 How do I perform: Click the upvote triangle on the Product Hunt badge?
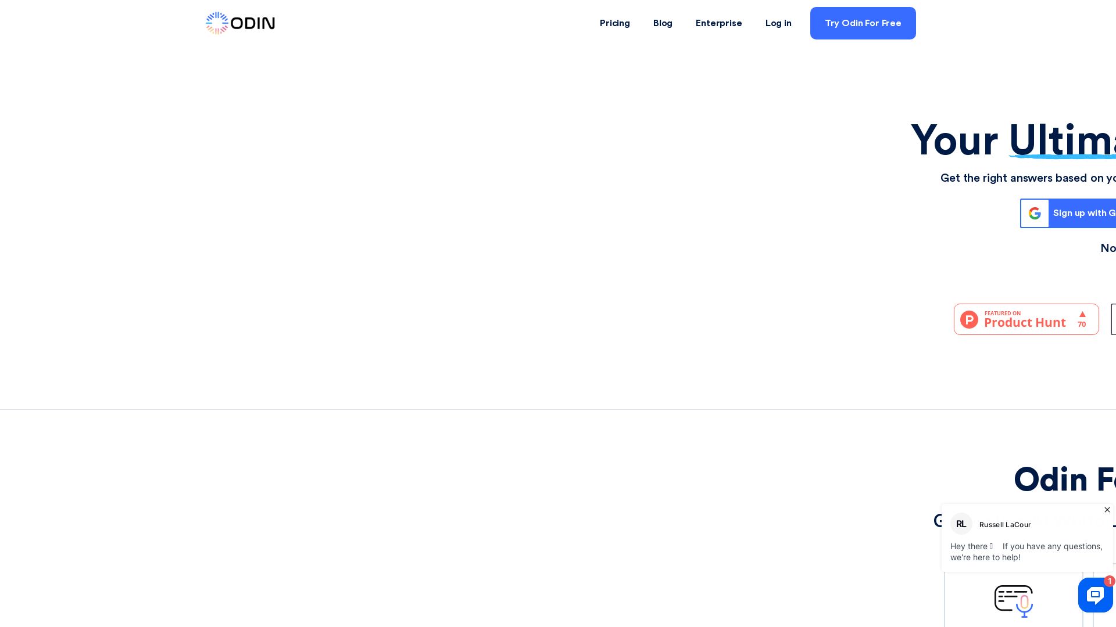[x=1082, y=313]
